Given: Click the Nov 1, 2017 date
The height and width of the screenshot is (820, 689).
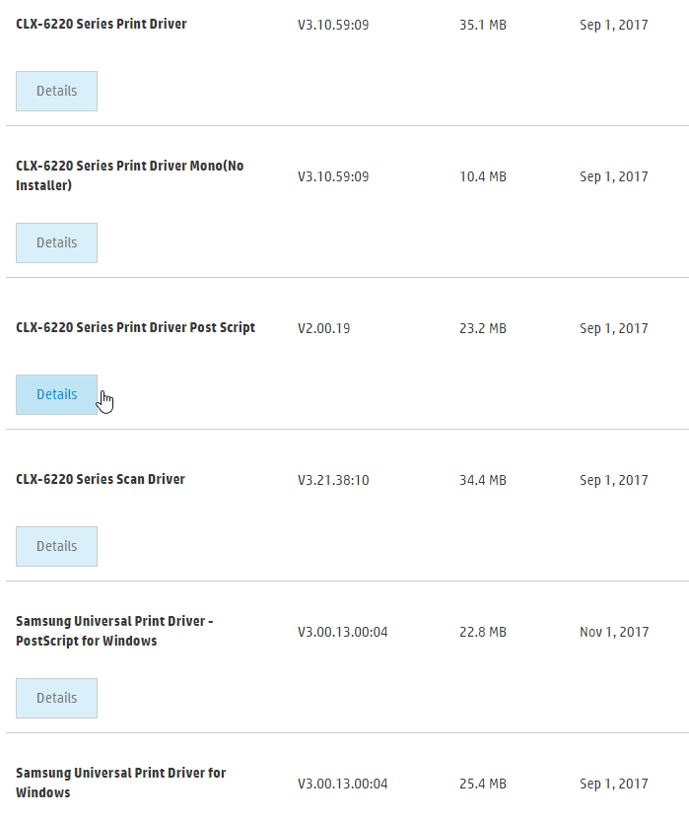Looking at the screenshot, I should pos(614,632).
